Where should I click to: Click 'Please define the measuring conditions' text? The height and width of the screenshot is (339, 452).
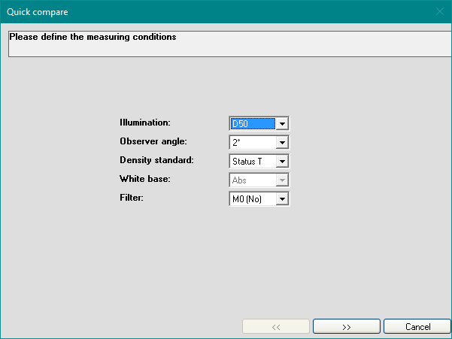click(93, 37)
